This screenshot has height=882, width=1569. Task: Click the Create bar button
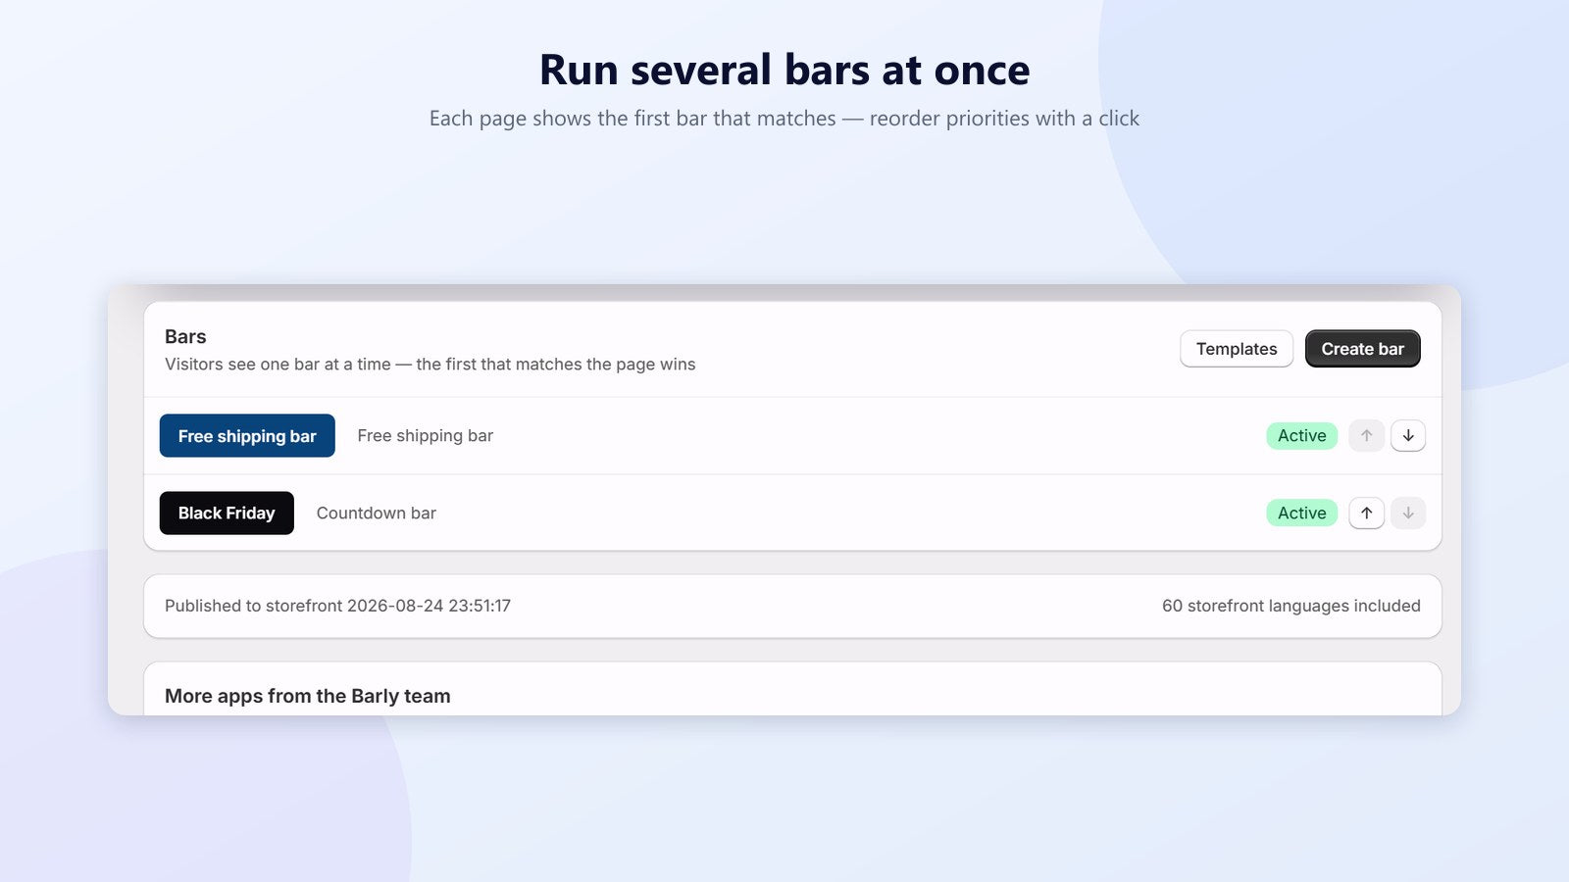click(1362, 349)
